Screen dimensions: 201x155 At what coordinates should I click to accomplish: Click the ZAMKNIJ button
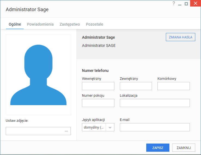[184, 148]
